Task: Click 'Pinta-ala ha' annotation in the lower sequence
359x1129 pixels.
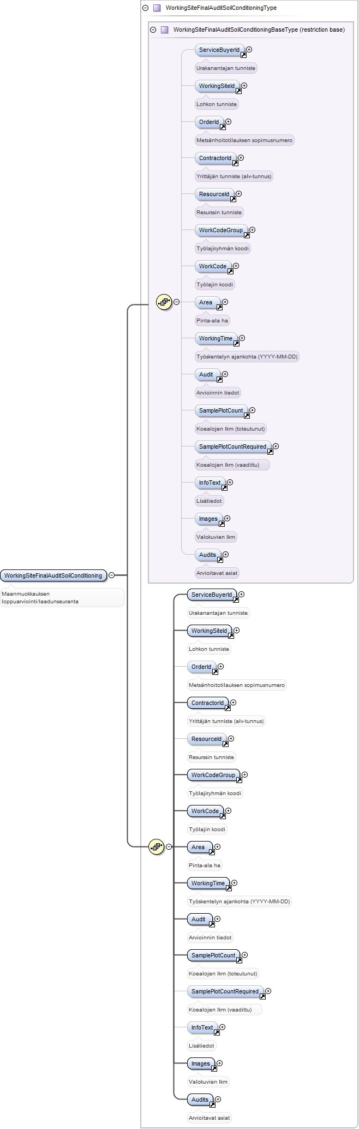Action: click(x=205, y=866)
